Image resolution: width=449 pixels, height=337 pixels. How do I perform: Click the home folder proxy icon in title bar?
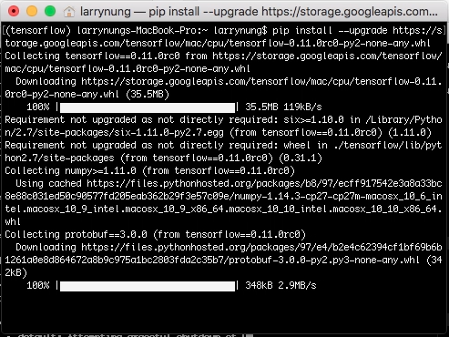pos(69,12)
